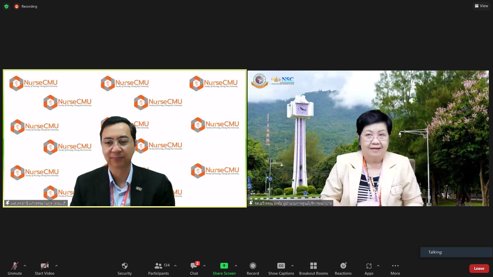Image resolution: width=493 pixels, height=277 pixels.
Task: Unmute the microphone
Action: pyautogui.click(x=15, y=269)
